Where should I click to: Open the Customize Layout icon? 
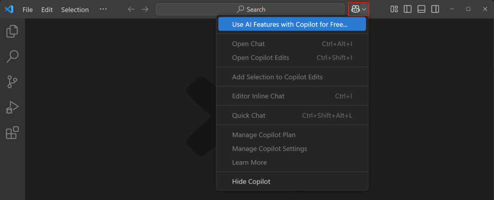(x=394, y=10)
